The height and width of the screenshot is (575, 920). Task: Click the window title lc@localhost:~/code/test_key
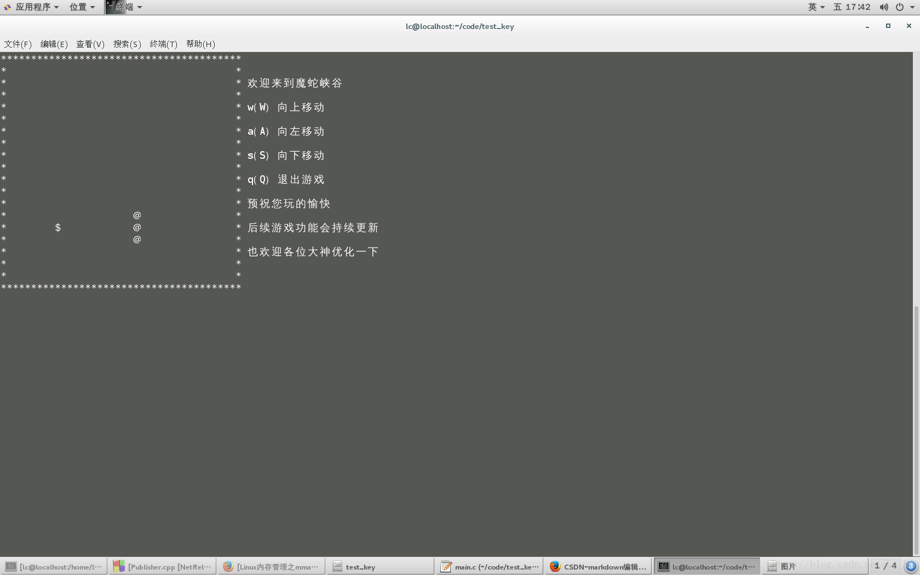pos(459,26)
